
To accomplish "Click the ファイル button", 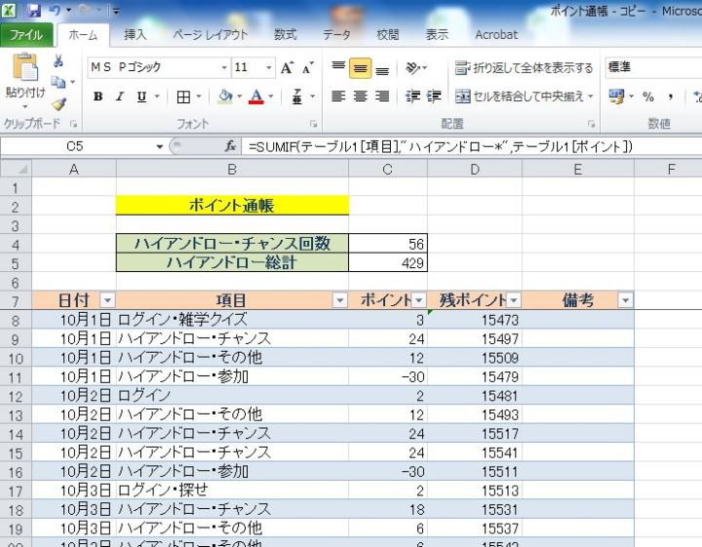I will 26,34.
